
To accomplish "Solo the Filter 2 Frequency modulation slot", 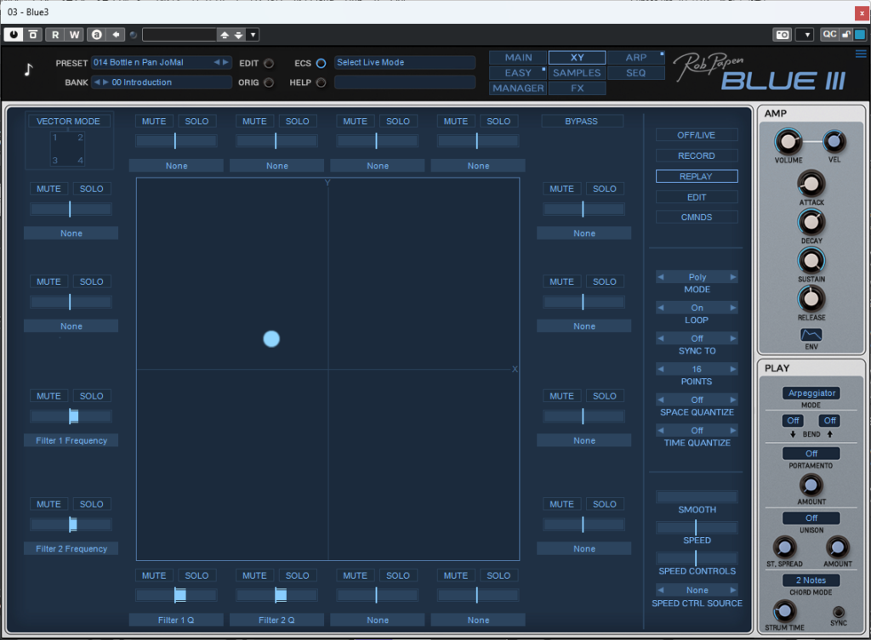I will click(91, 503).
